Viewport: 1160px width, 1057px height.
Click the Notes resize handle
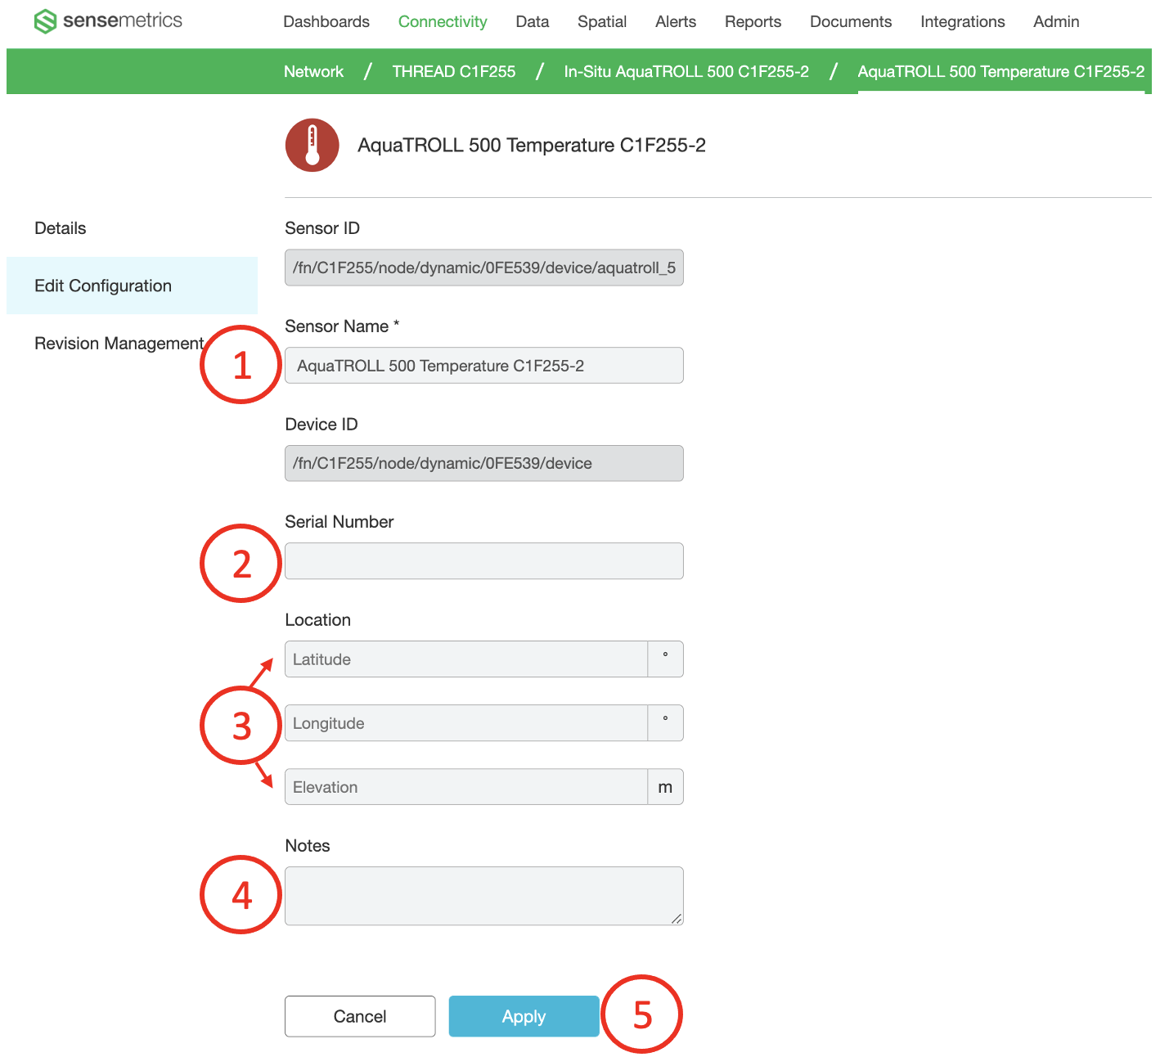pos(677,919)
